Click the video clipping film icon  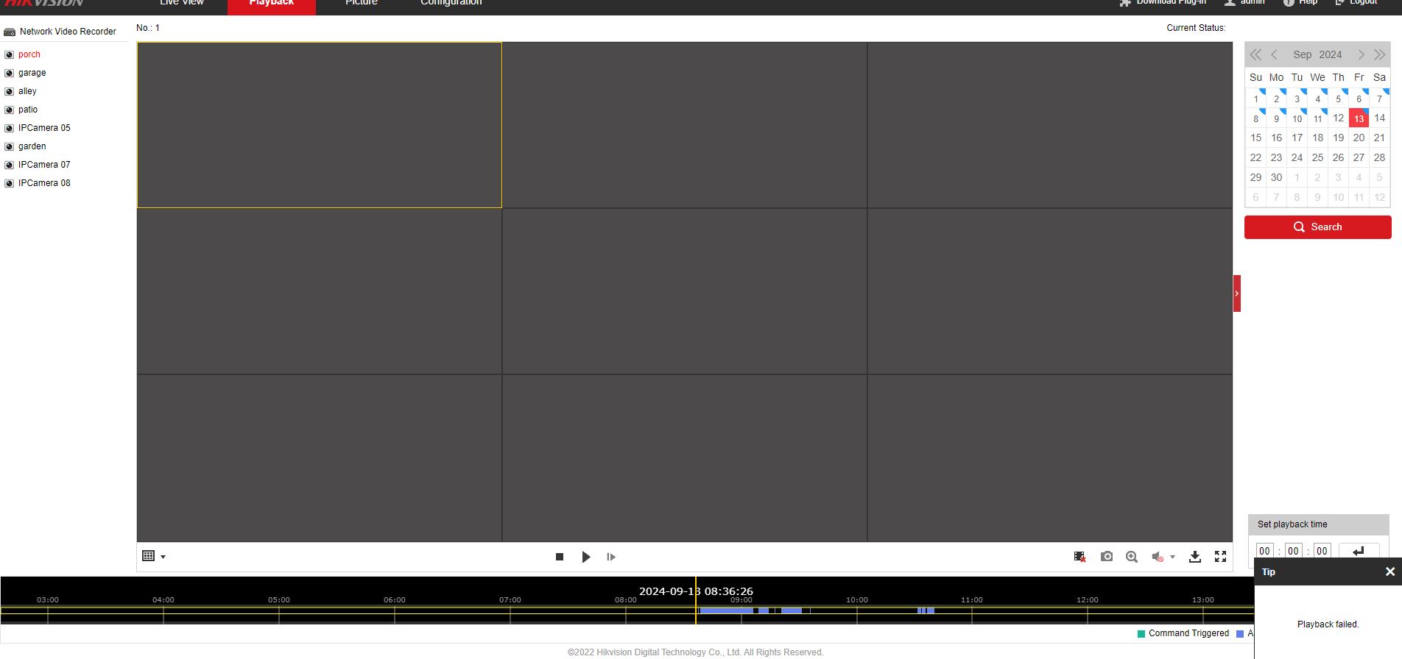coord(1079,557)
